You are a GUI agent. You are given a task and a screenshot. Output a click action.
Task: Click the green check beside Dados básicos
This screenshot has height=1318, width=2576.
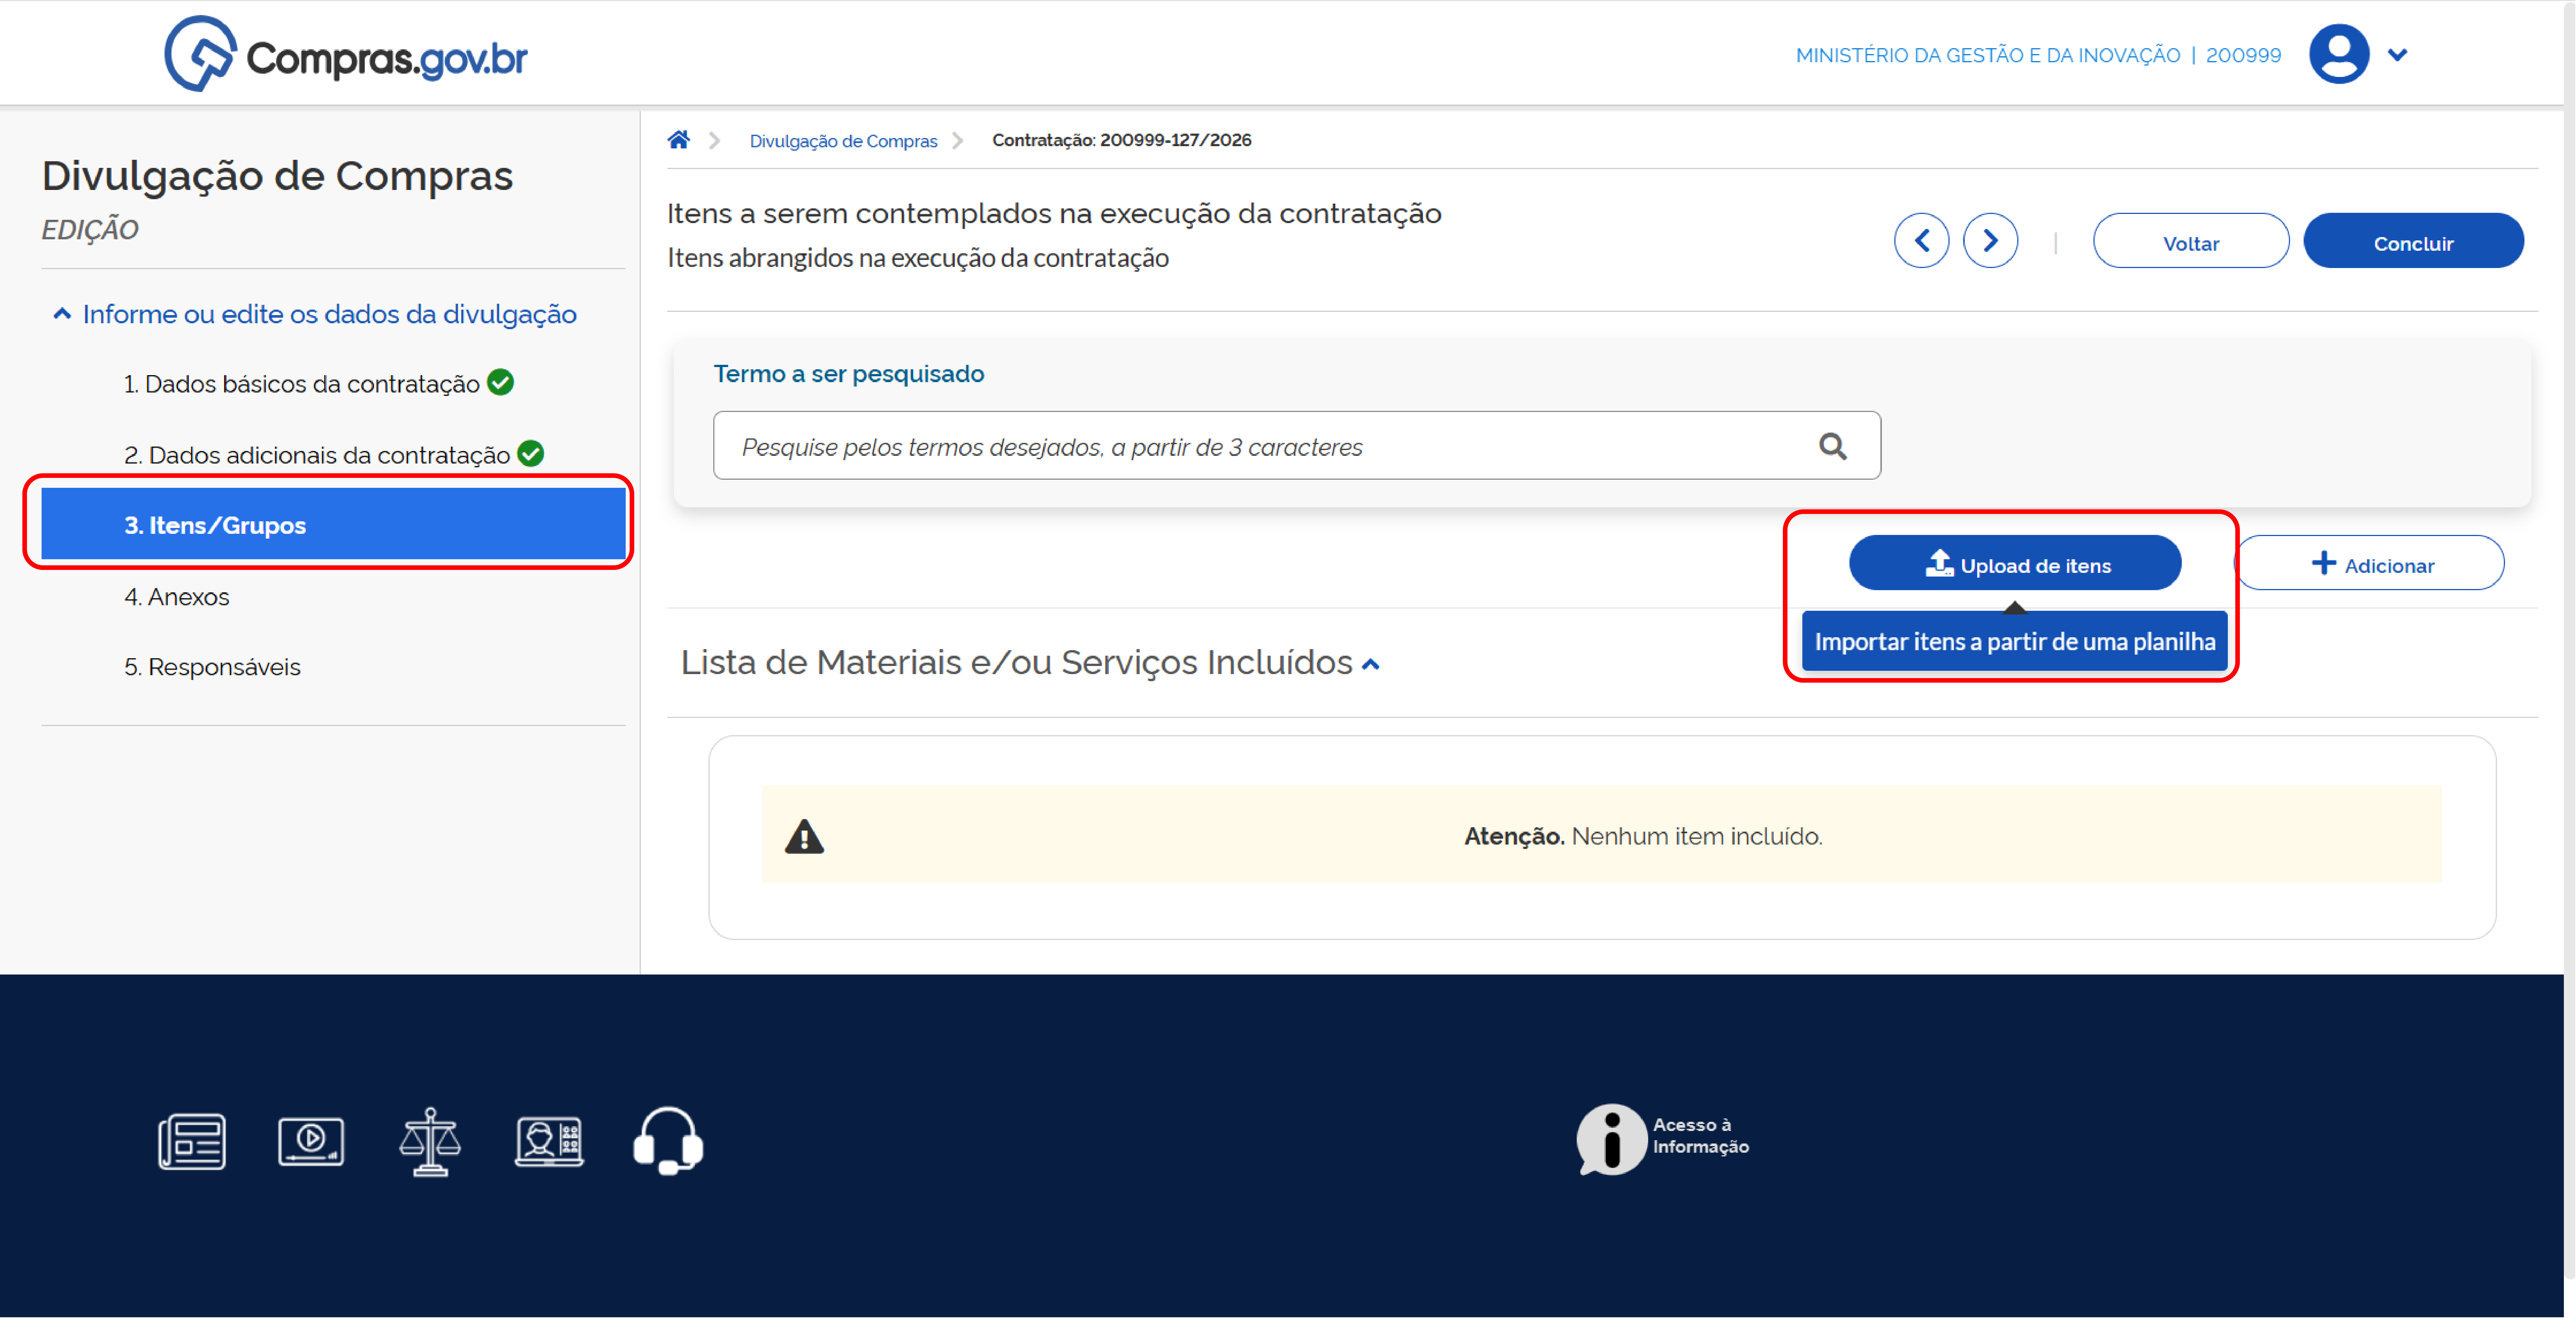pos(500,383)
